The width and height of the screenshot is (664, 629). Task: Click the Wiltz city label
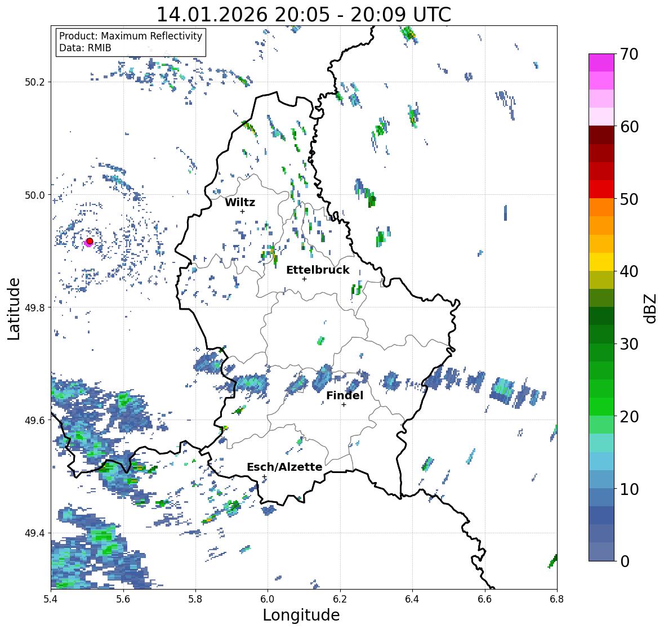tap(240, 202)
